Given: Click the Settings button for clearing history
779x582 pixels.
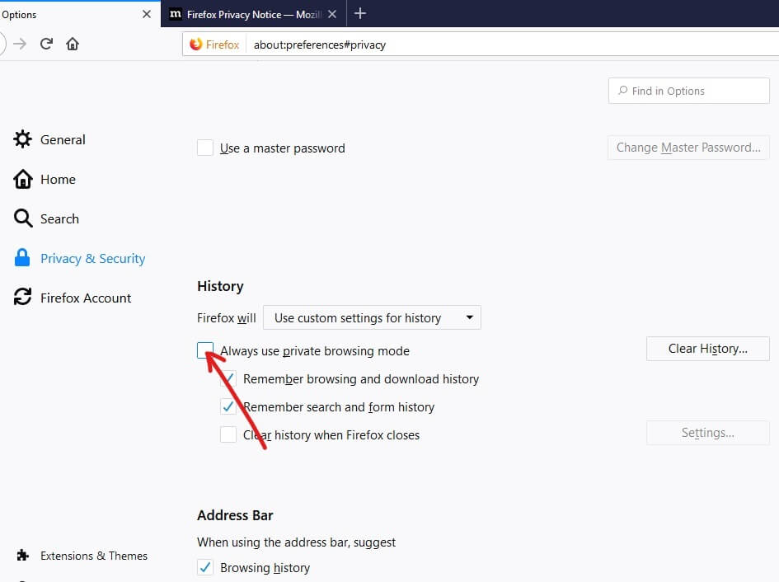Looking at the screenshot, I should tap(707, 433).
